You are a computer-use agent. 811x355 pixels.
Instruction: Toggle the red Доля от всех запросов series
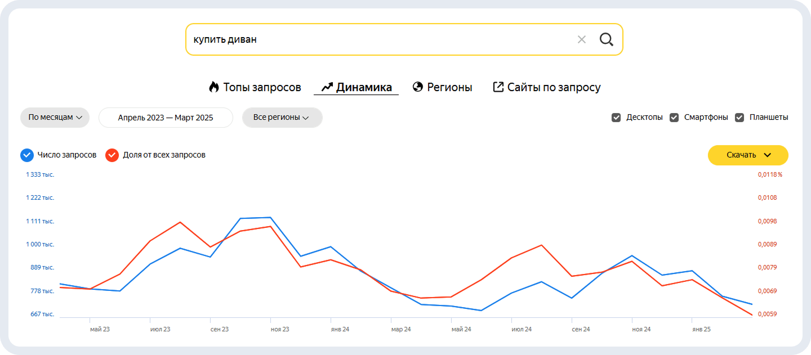tap(112, 155)
